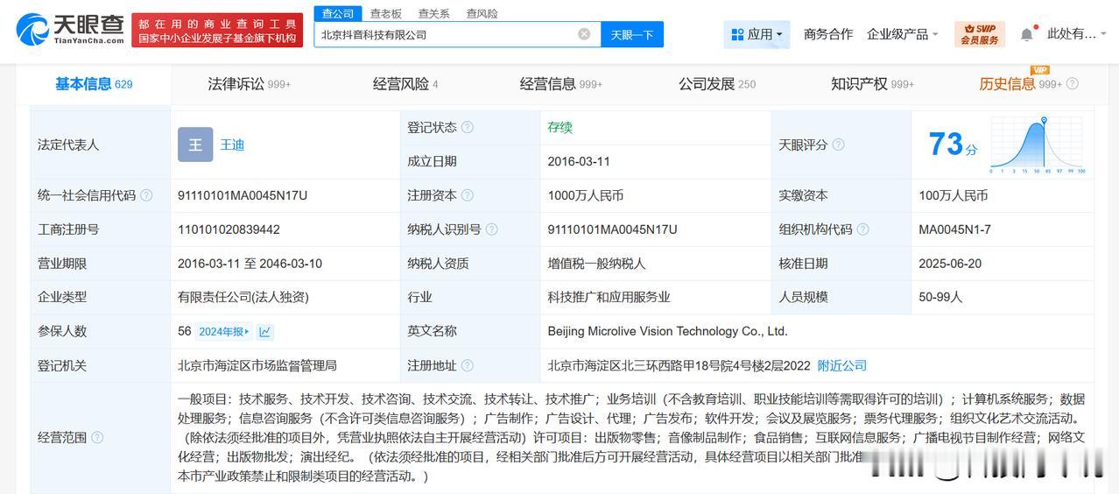Open the 商务合作 link

point(828,34)
